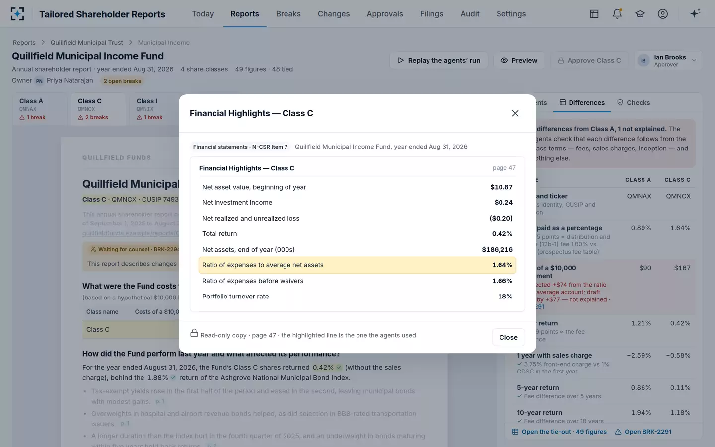Open the user account icon
This screenshot has height=447, width=715.
(x=663, y=14)
